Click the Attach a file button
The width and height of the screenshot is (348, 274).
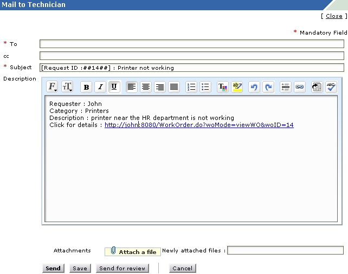pos(132,252)
